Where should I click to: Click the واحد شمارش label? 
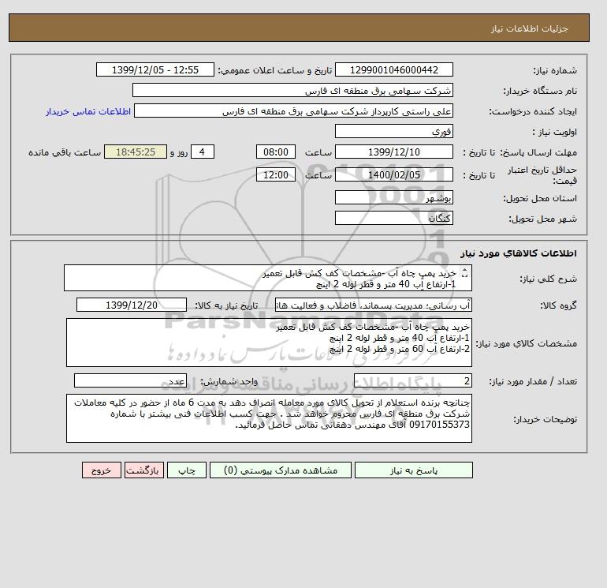coord(229,381)
